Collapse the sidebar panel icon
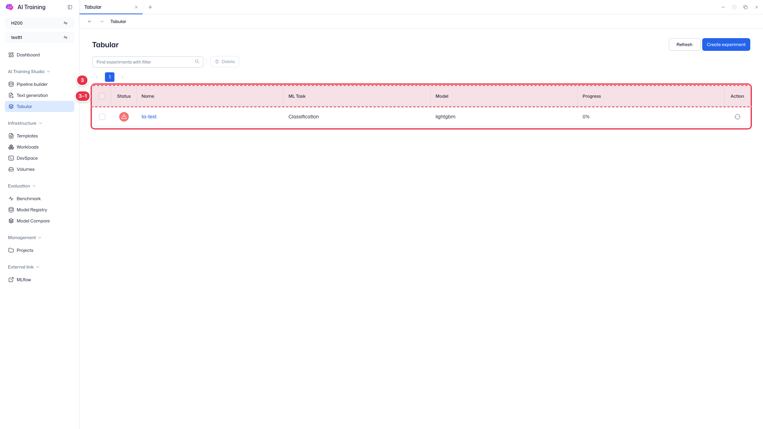The height and width of the screenshot is (429, 763). point(70,7)
